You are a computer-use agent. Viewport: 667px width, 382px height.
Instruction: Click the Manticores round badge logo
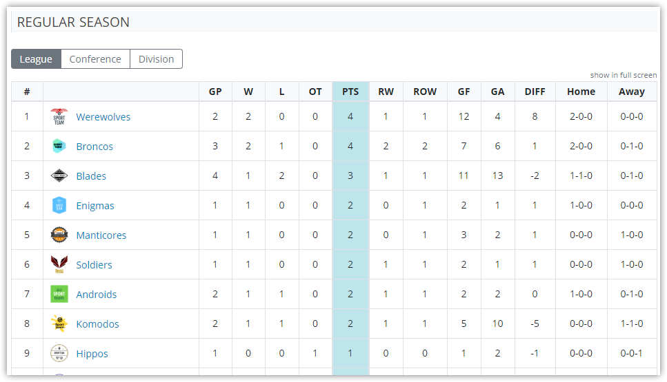(59, 235)
